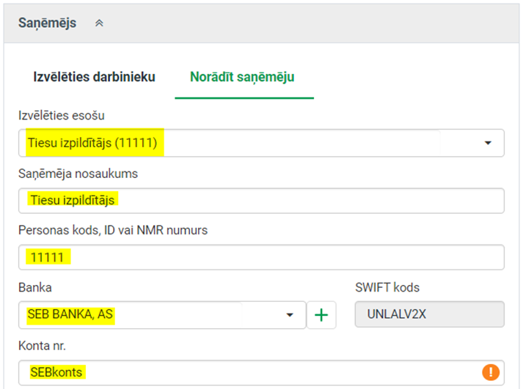Open the Izvēlēties esošu dropdown arrow

488,143
